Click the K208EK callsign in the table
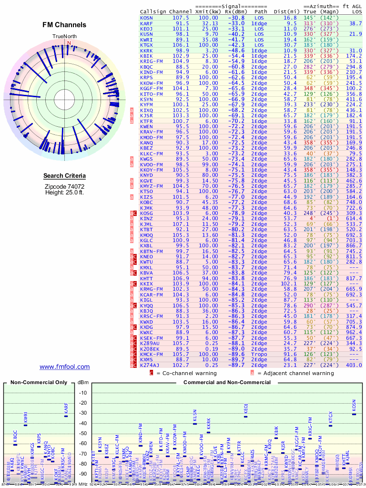 pos(150,349)
